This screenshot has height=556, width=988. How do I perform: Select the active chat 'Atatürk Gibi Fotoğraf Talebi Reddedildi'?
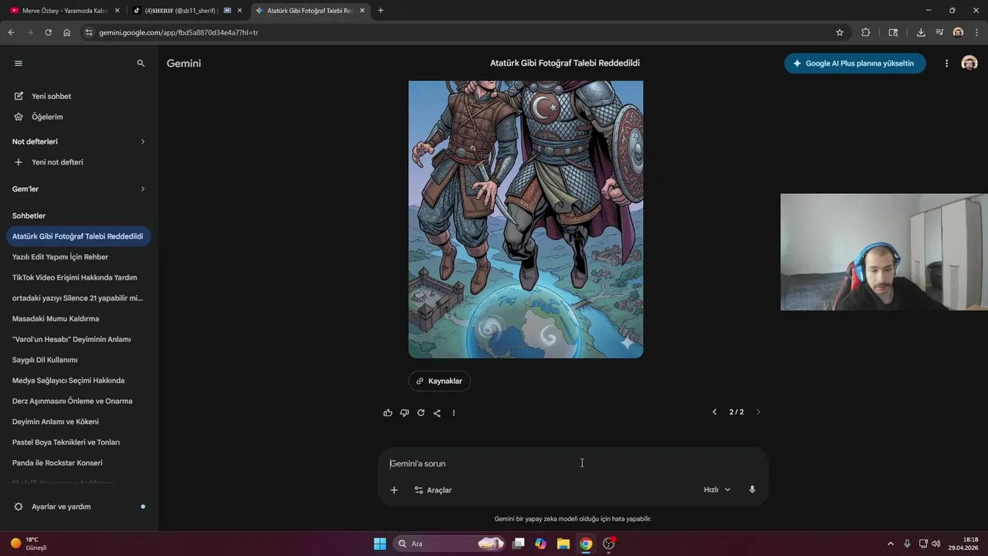[x=77, y=236]
